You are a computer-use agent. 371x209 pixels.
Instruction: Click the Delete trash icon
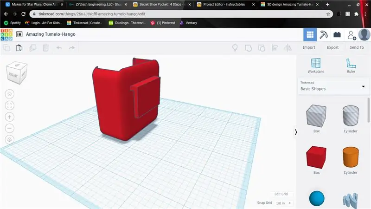click(45, 48)
